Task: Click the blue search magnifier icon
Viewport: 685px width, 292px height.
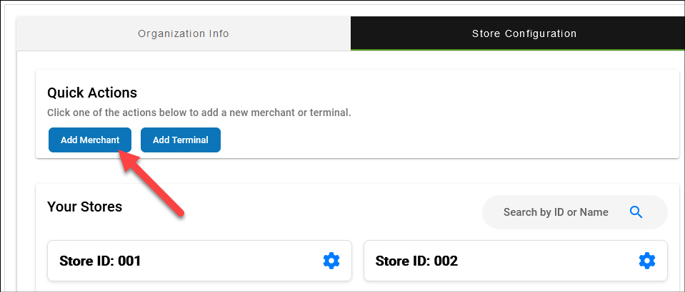Action: tap(636, 212)
